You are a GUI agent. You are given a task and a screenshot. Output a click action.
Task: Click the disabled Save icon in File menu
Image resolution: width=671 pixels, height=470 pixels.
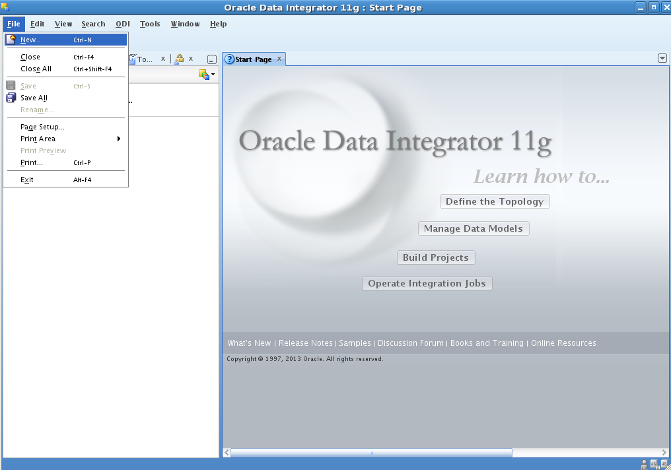(10, 85)
